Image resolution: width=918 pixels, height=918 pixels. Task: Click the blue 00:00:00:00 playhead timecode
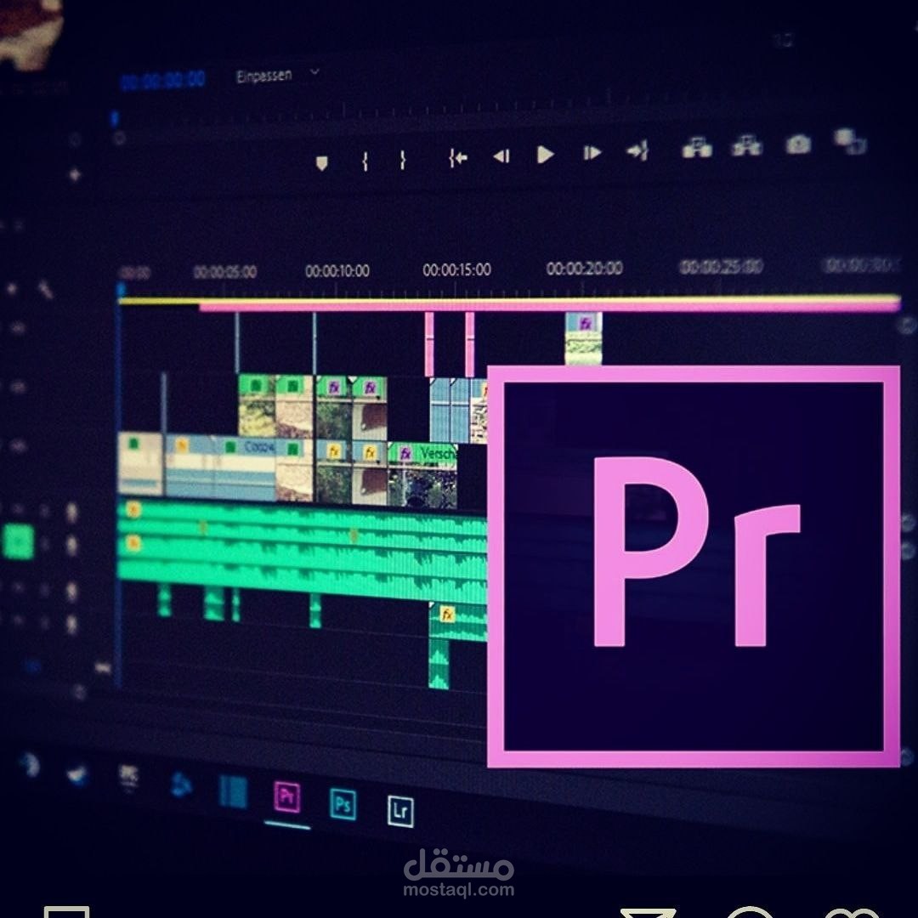[x=162, y=80]
